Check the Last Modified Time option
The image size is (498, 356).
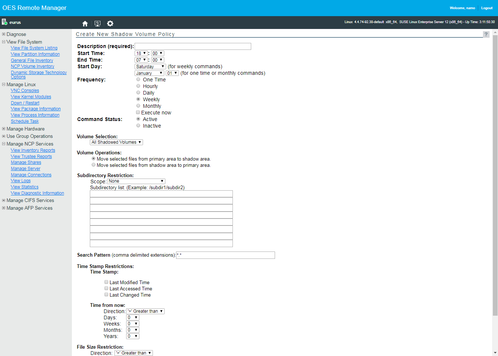106,282
